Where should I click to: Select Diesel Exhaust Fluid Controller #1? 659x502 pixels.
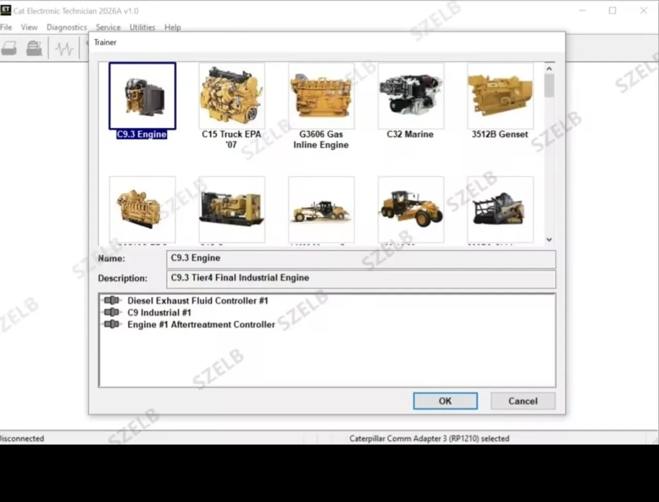(x=198, y=300)
